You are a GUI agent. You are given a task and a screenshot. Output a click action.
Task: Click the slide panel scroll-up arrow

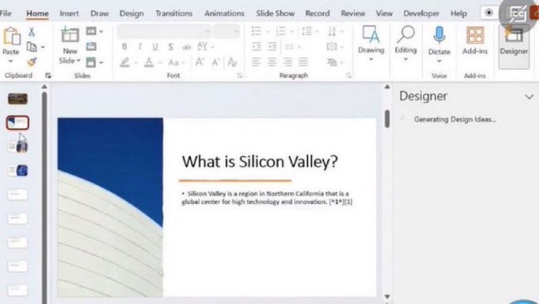44,87
